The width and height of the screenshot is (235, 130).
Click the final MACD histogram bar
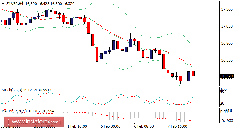tap(193, 116)
